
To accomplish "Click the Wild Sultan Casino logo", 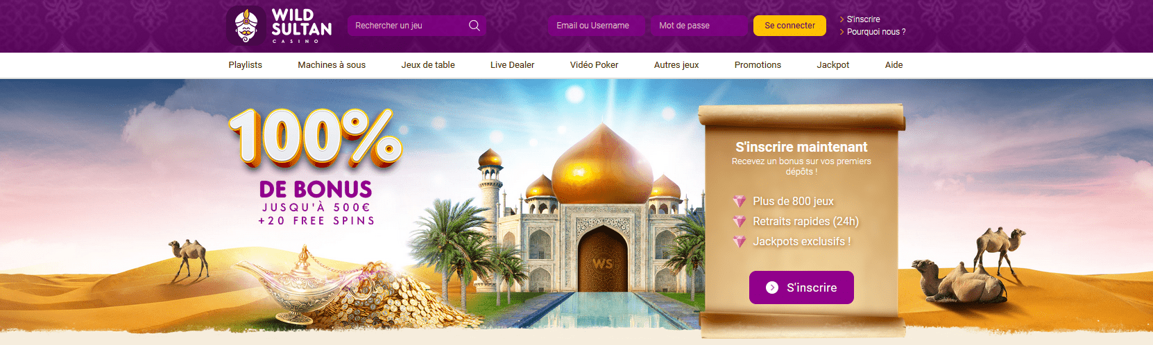I will click(280, 26).
